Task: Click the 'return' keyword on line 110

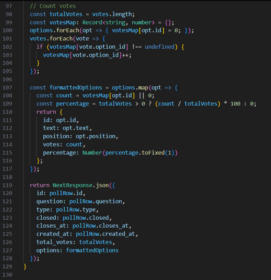Action: tap(46, 112)
